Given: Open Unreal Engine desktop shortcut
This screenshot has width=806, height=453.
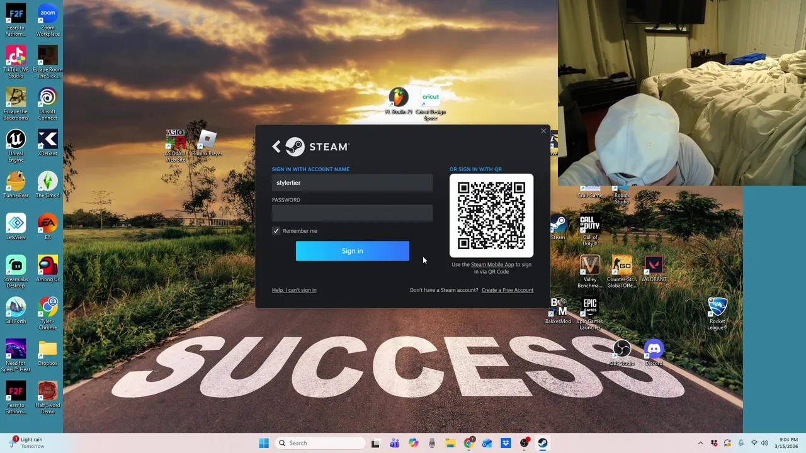Looking at the screenshot, I should click(x=16, y=146).
